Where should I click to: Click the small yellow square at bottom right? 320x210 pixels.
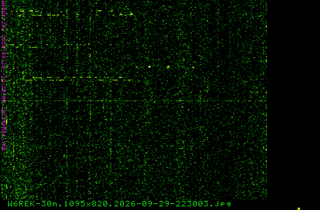[298, 209]
